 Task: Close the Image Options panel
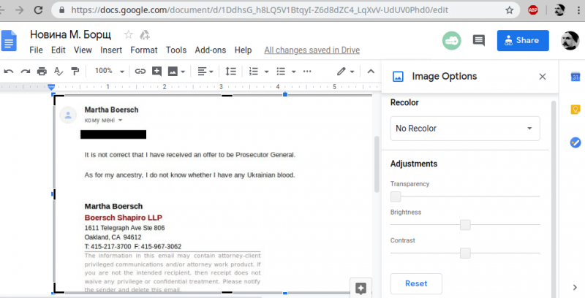pos(542,76)
